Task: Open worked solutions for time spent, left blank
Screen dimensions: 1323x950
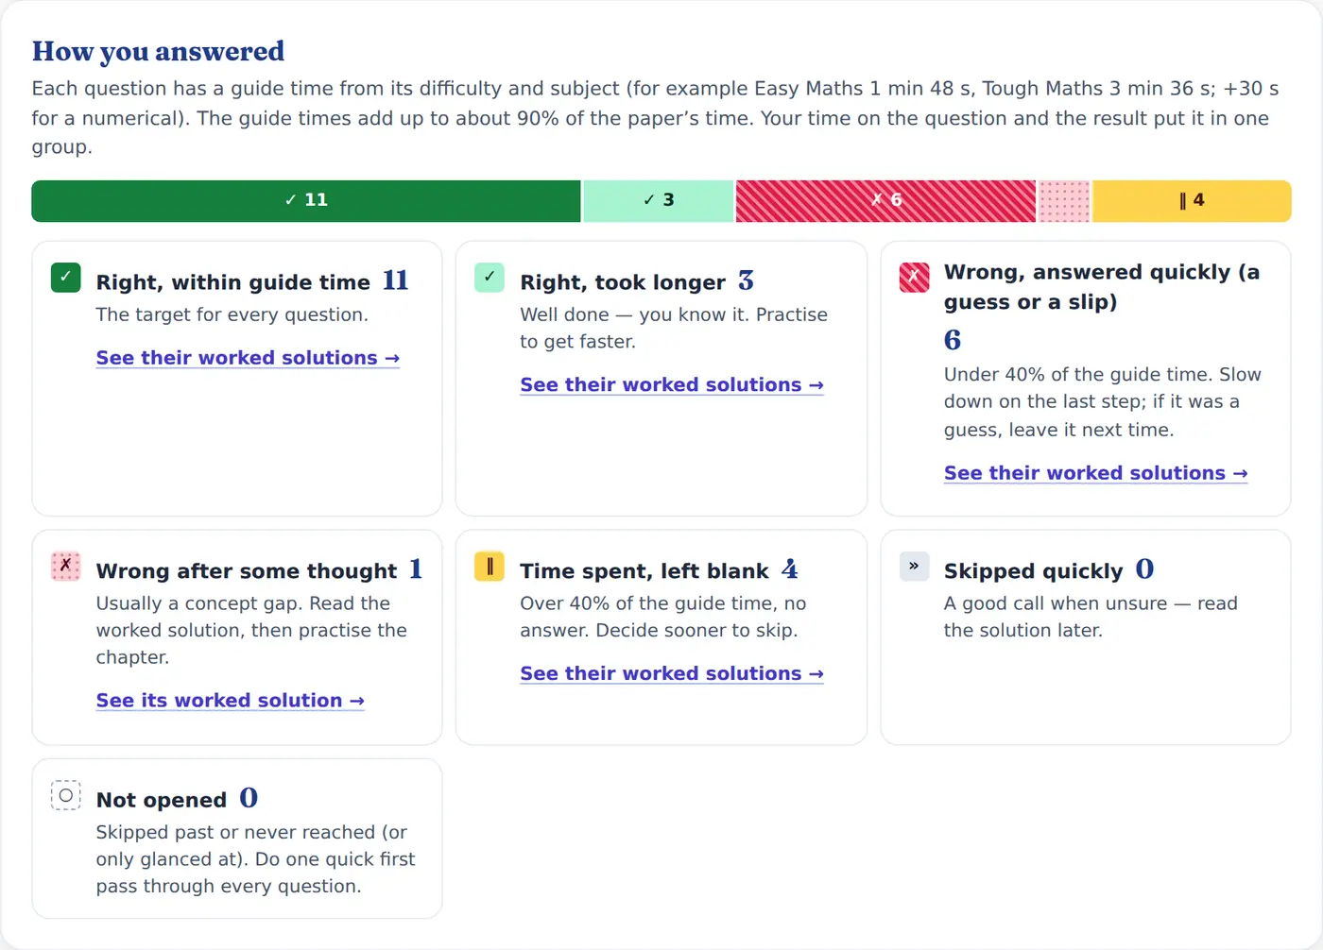Action: pos(672,674)
